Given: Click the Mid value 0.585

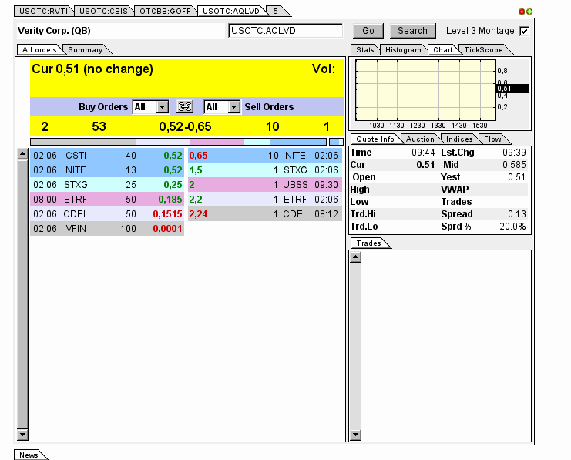Looking at the screenshot, I should tap(514, 165).
